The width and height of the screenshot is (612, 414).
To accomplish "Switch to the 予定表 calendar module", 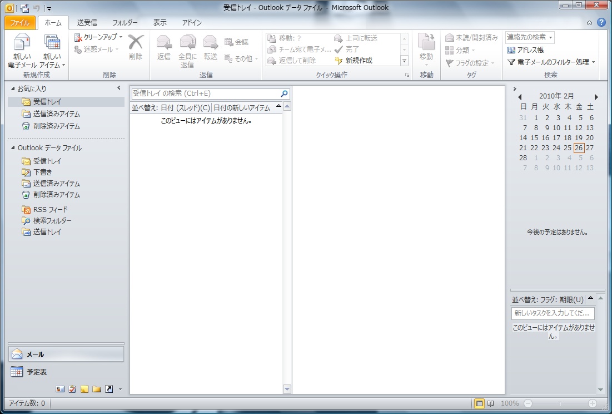I will click(66, 372).
